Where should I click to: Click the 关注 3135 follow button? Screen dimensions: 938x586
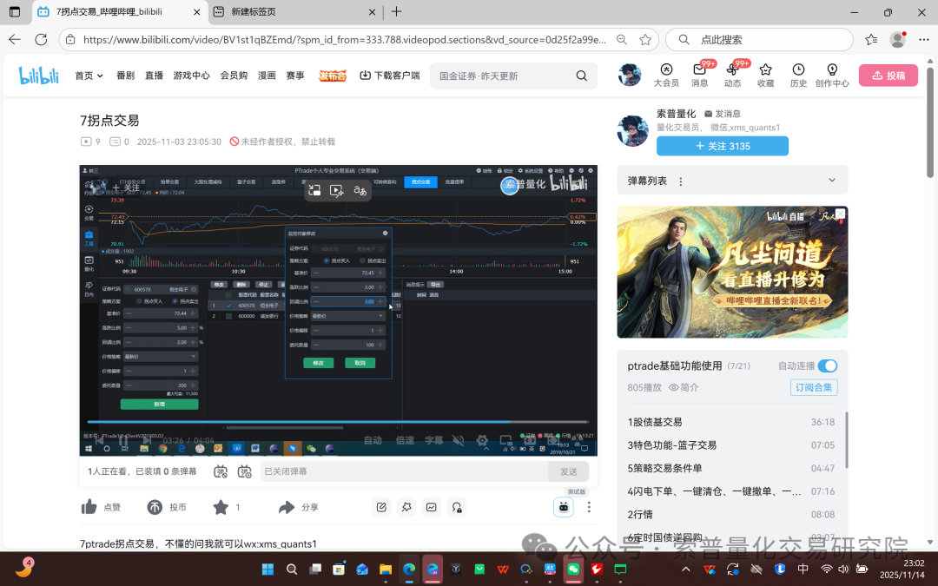(722, 146)
